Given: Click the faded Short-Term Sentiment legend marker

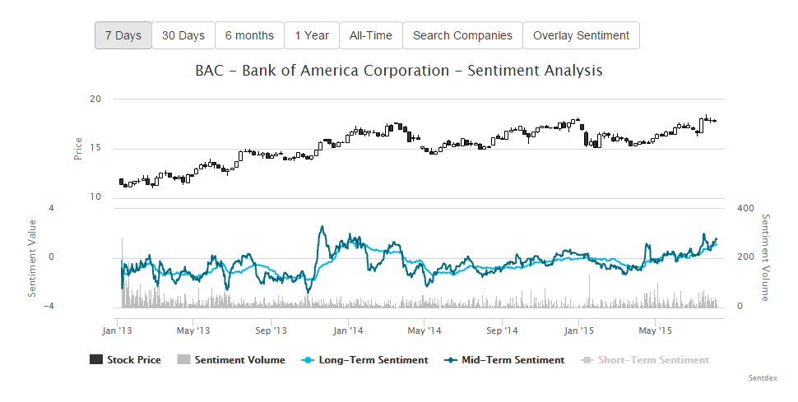Looking at the screenshot, I should 587,359.
